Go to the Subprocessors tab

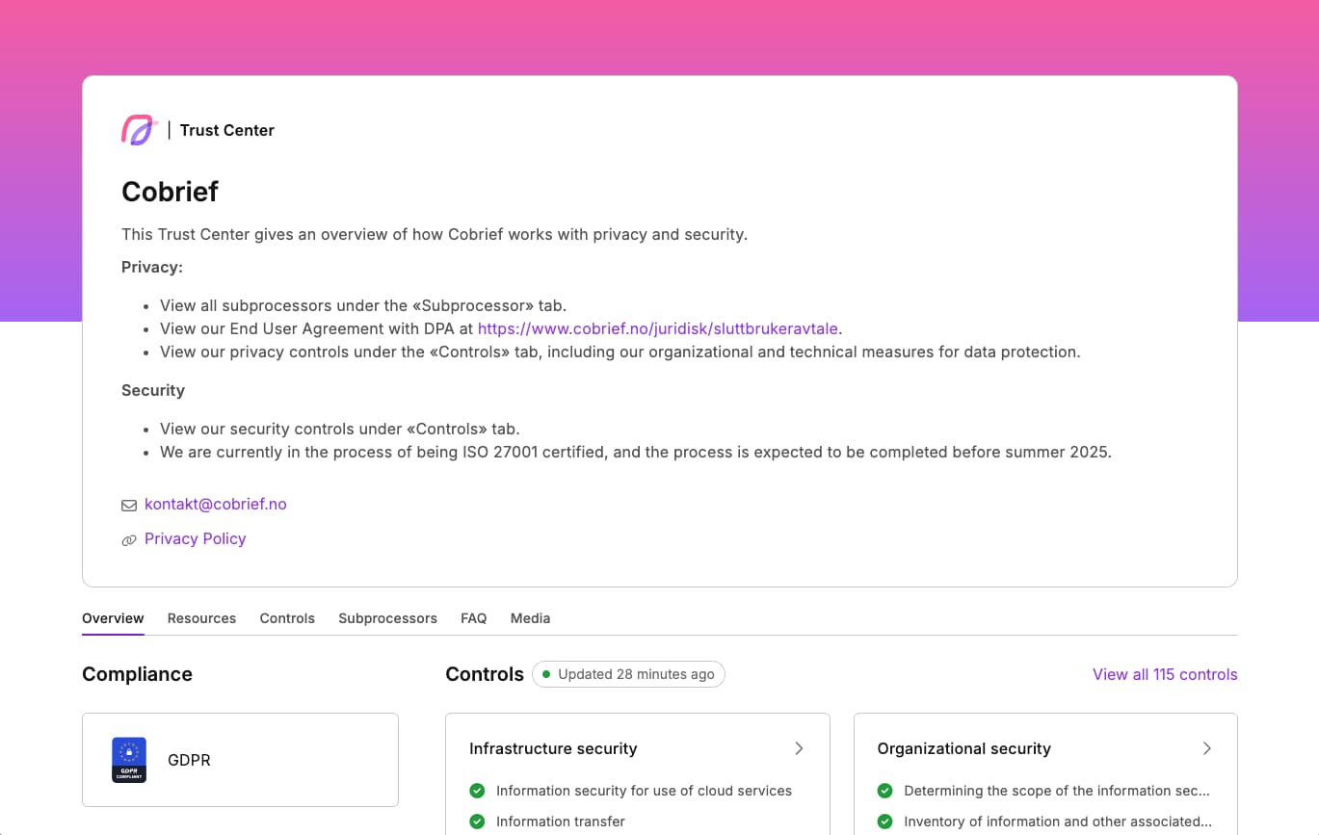pyautogui.click(x=387, y=618)
